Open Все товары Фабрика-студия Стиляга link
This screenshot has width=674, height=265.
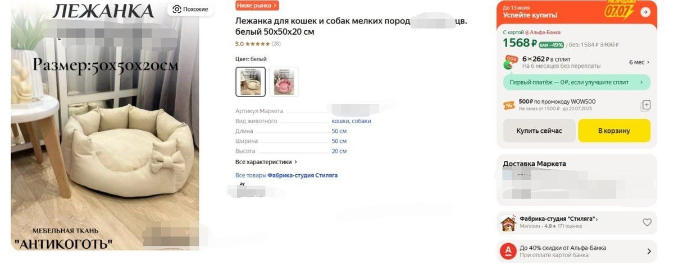tap(286, 175)
